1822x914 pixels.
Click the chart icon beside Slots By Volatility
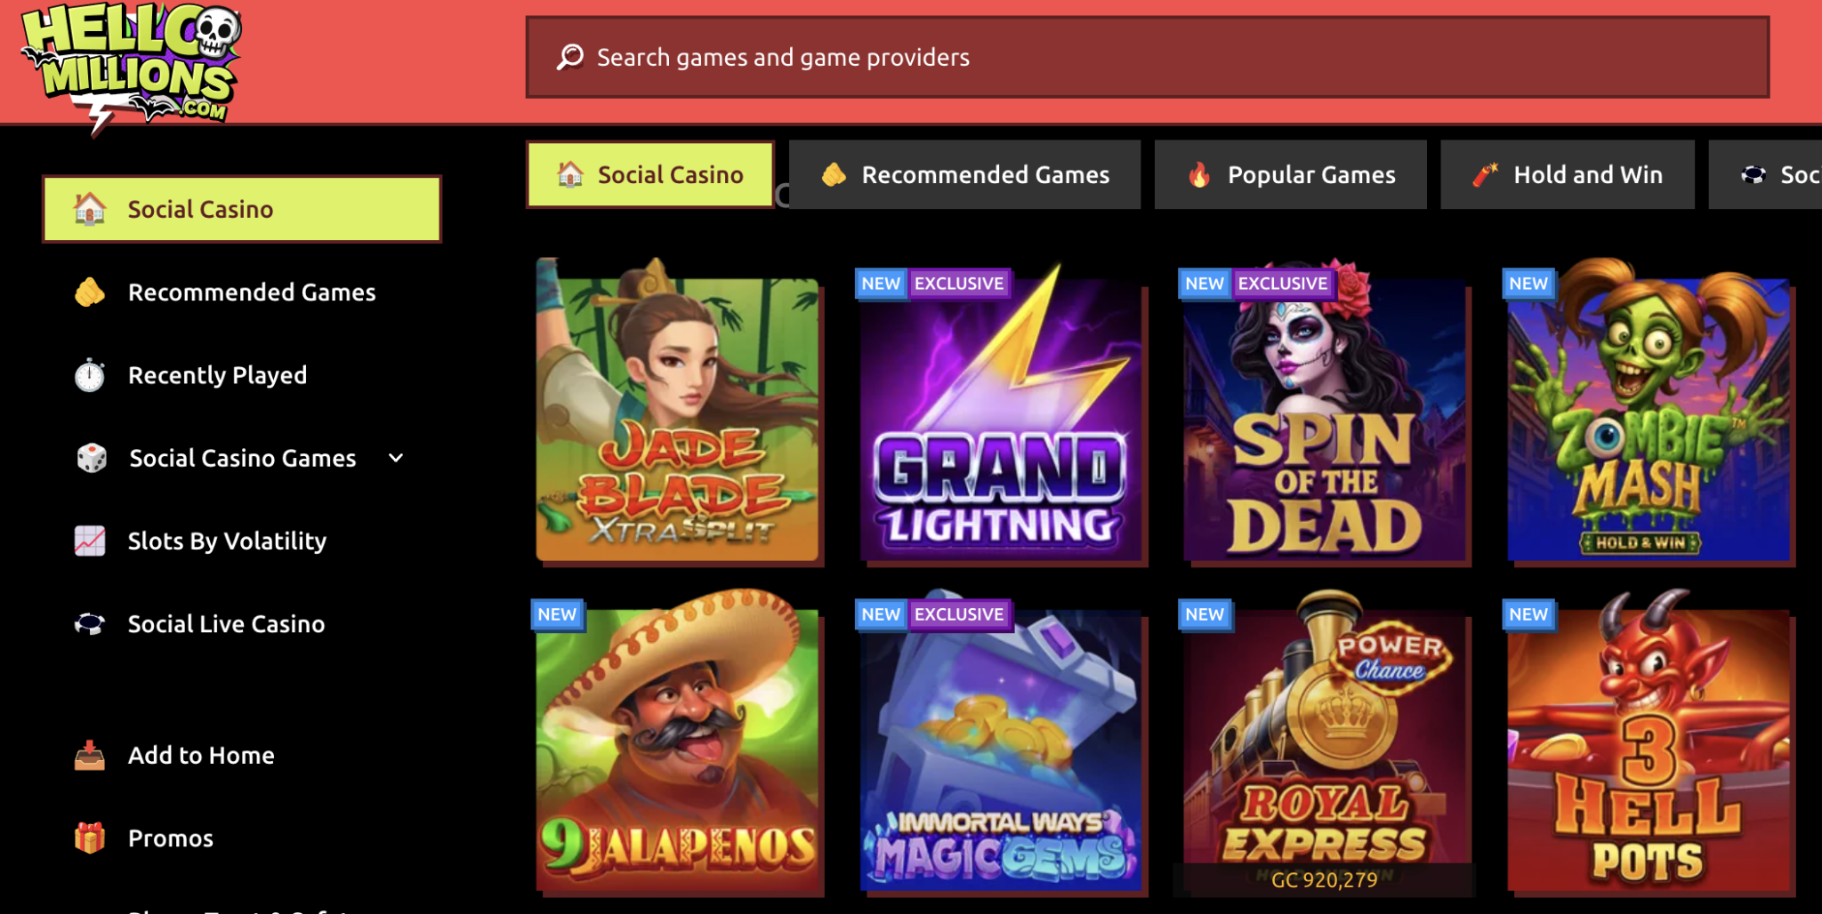click(x=90, y=541)
